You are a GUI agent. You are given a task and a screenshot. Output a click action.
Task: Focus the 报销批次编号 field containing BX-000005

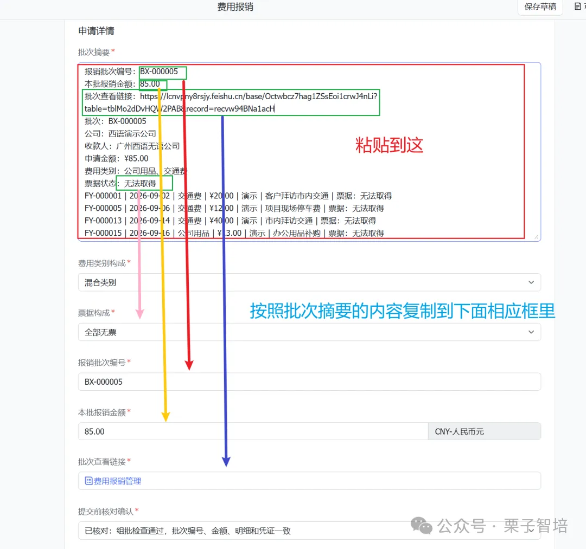309,382
